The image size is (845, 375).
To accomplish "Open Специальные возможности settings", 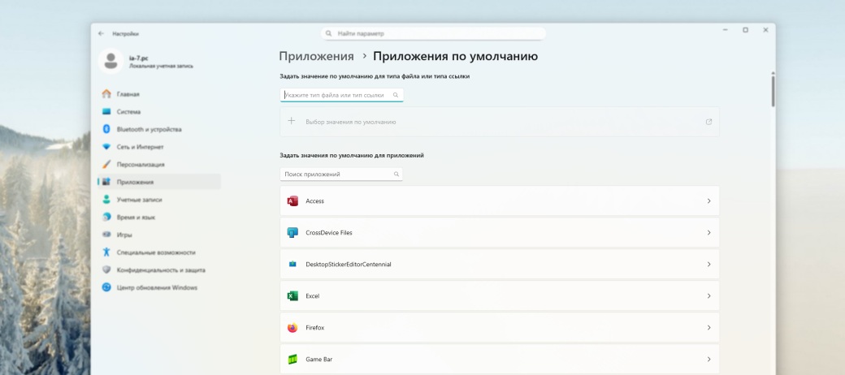I will (x=159, y=252).
